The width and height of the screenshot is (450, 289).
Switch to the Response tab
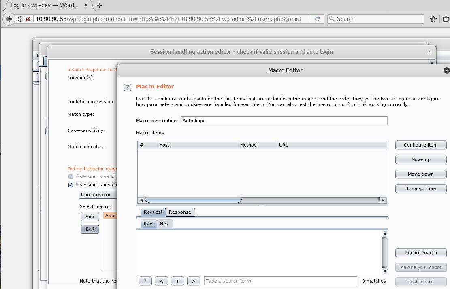(x=180, y=212)
